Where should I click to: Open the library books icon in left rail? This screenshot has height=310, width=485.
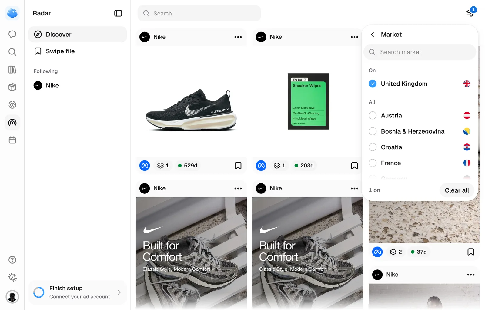click(12, 70)
